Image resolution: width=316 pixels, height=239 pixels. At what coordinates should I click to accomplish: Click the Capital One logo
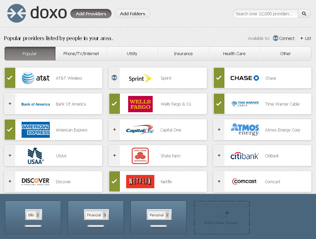140,130
